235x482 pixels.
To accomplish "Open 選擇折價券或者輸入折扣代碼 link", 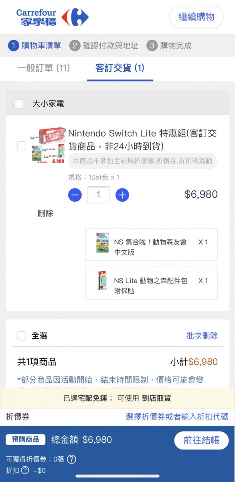I will coord(177,417).
